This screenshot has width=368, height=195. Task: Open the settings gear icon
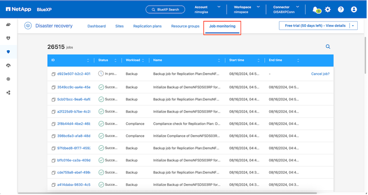tap(328, 9)
